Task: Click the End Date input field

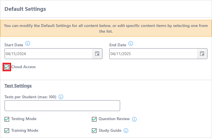Action: pos(153,54)
